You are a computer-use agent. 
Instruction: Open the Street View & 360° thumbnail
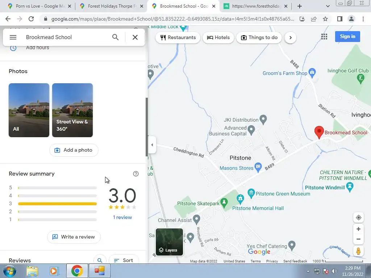pos(72,110)
